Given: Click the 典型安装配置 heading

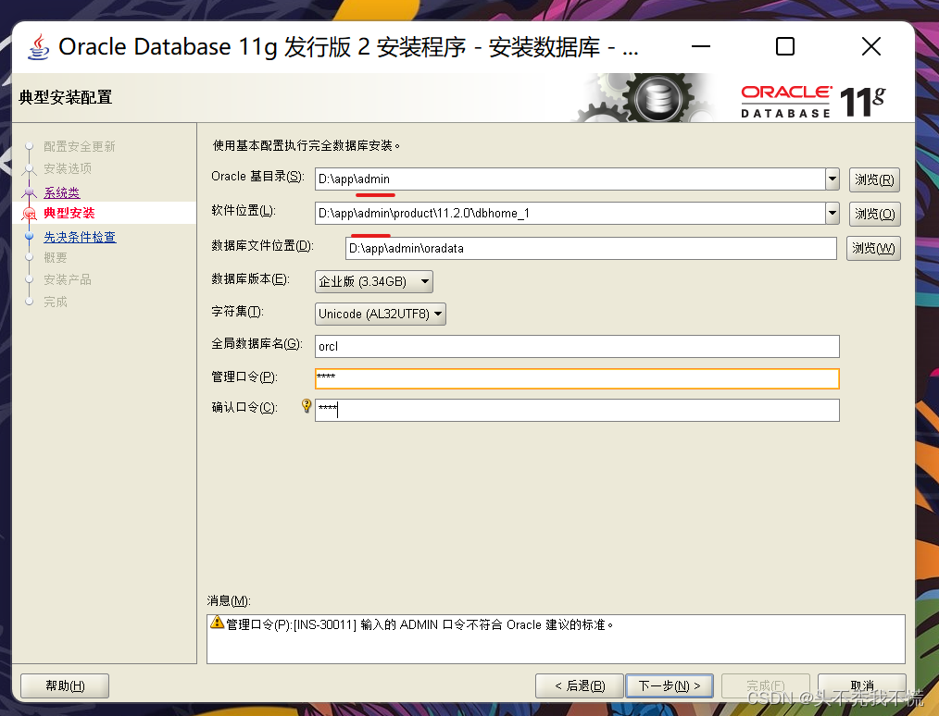Looking at the screenshot, I should click(x=65, y=97).
